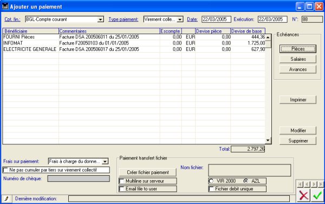Image resolution: width=325 pixels, height=204 pixels.
Task: Click the Imprimer button
Action: (298, 100)
